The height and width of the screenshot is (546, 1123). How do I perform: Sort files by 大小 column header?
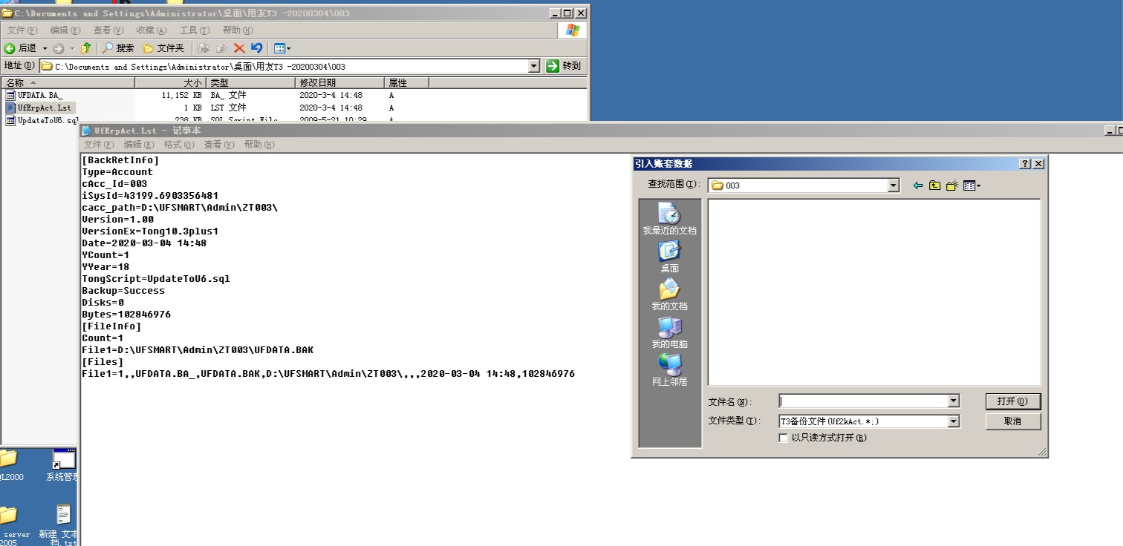point(170,83)
